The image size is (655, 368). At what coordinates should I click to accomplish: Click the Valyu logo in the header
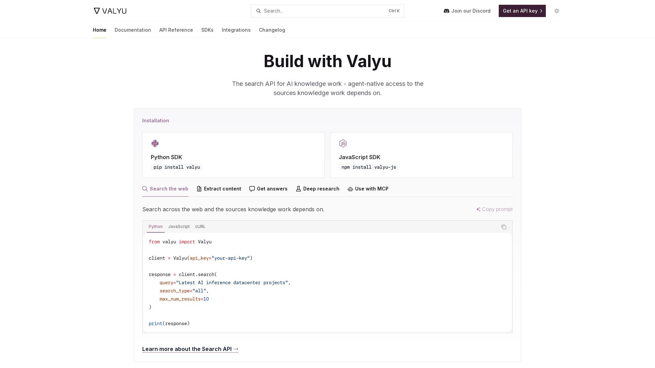pyautogui.click(x=110, y=11)
